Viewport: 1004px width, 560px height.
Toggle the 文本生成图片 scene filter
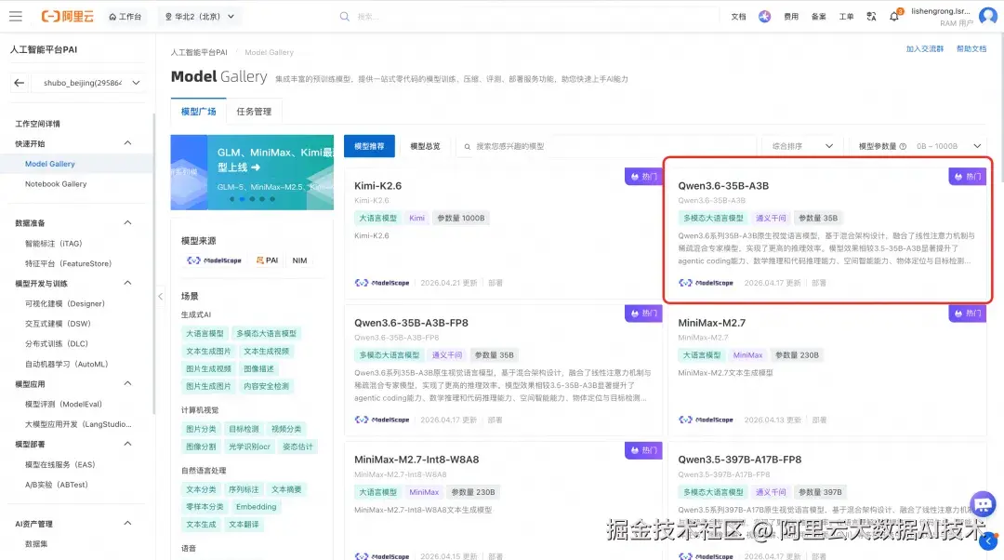(x=208, y=351)
